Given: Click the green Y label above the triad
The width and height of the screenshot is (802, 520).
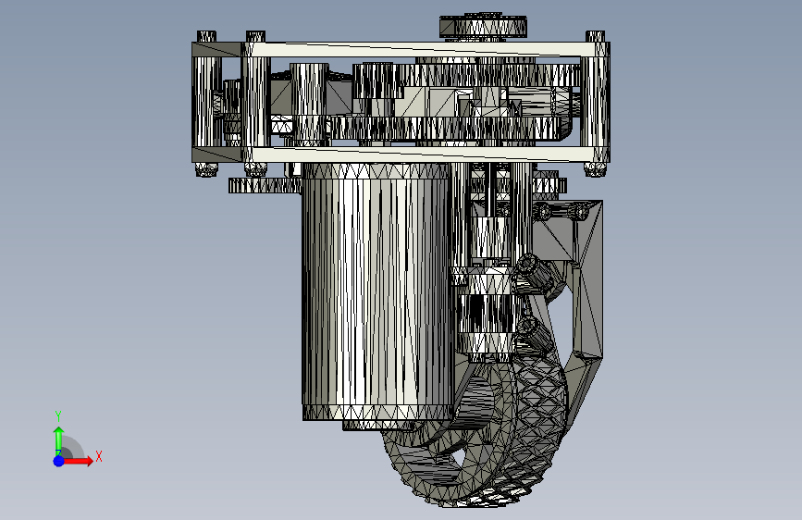Looking at the screenshot, I should click(x=58, y=416).
